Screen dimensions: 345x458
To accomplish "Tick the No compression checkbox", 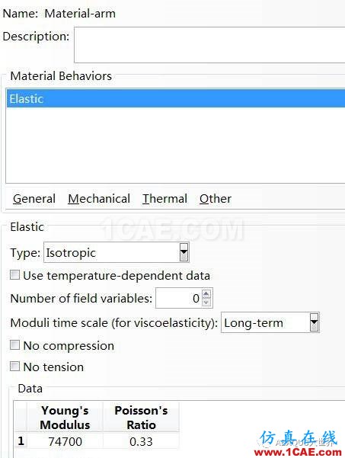I will click(x=15, y=345).
